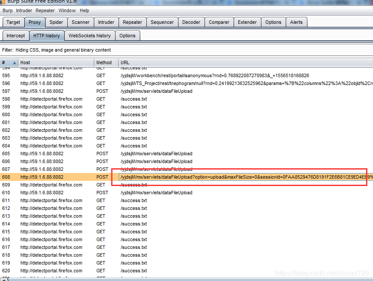Sort by the URL column header
This screenshot has width=373, height=281.
(x=245, y=62)
